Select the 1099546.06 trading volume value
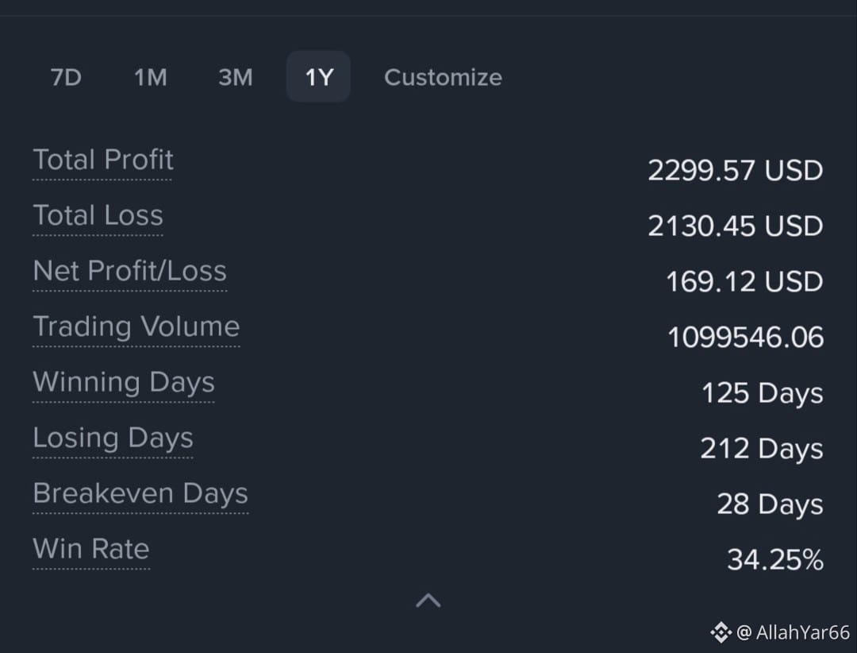 point(745,337)
